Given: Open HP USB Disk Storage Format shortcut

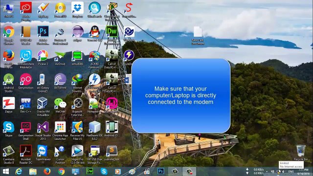Looking at the screenshot, I should 94,154.
